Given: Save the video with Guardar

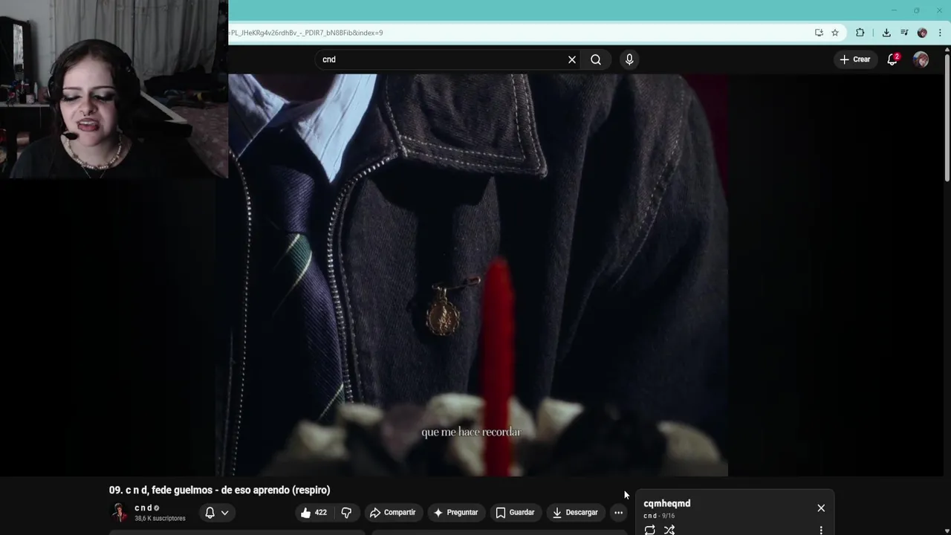Looking at the screenshot, I should 515,512.
